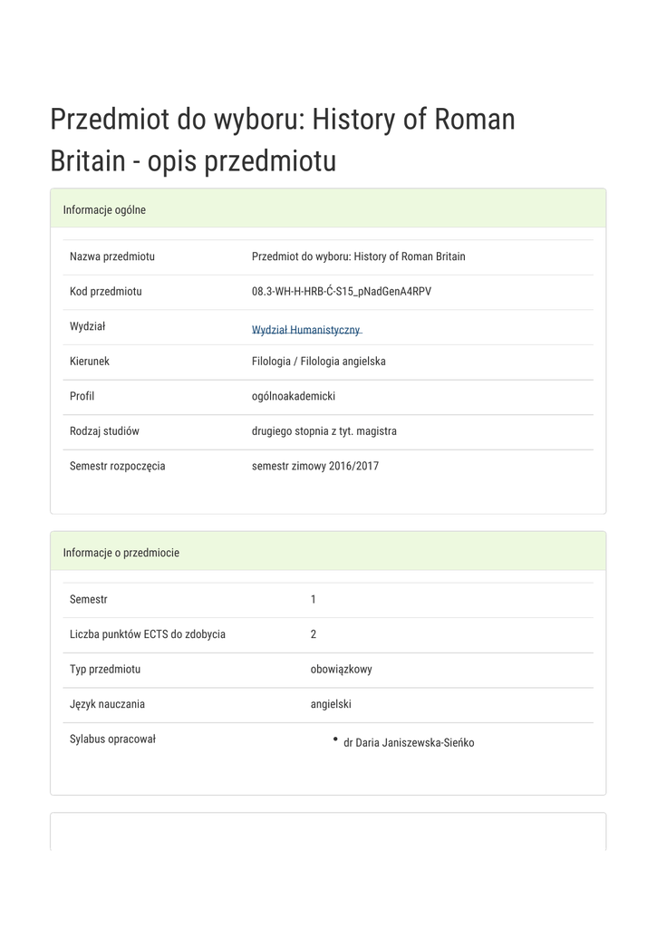Click the ogólnoakademicki profile value

tap(294, 396)
